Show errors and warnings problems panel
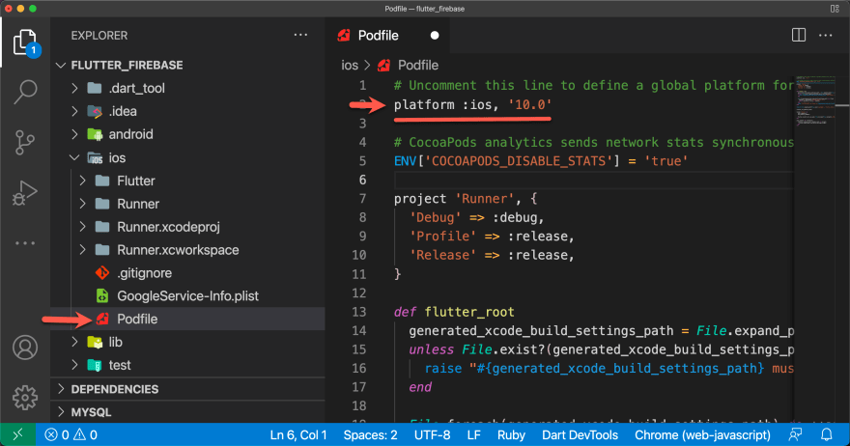Image resolution: width=850 pixels, height=446 pixels. (71, 434)
